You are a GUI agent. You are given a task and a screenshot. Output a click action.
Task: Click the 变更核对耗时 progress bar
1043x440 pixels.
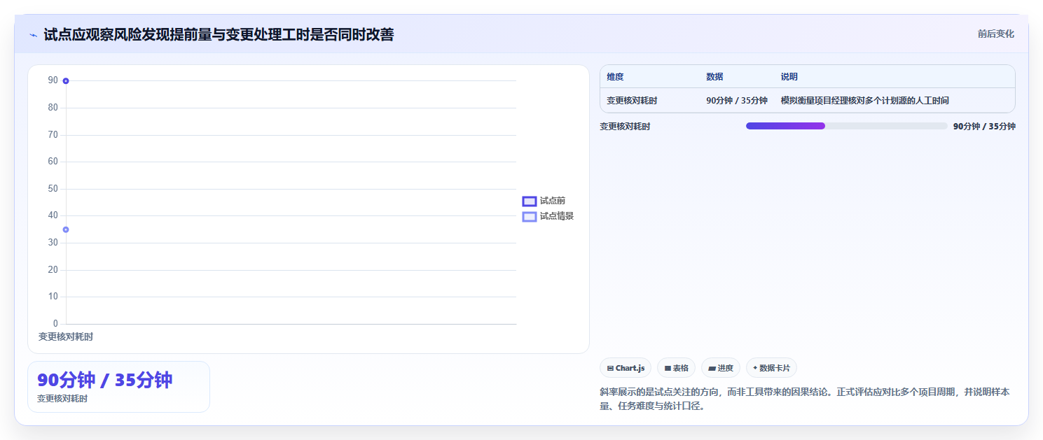[x=846, y=126]
